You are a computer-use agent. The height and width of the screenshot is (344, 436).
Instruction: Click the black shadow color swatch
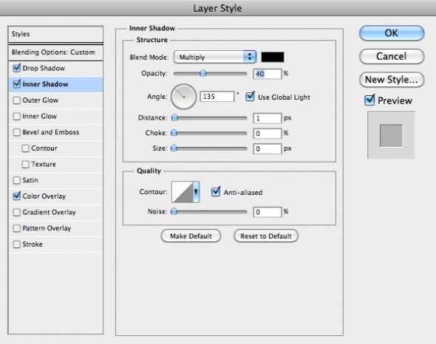pyautogui.click(x=273, y=57)
